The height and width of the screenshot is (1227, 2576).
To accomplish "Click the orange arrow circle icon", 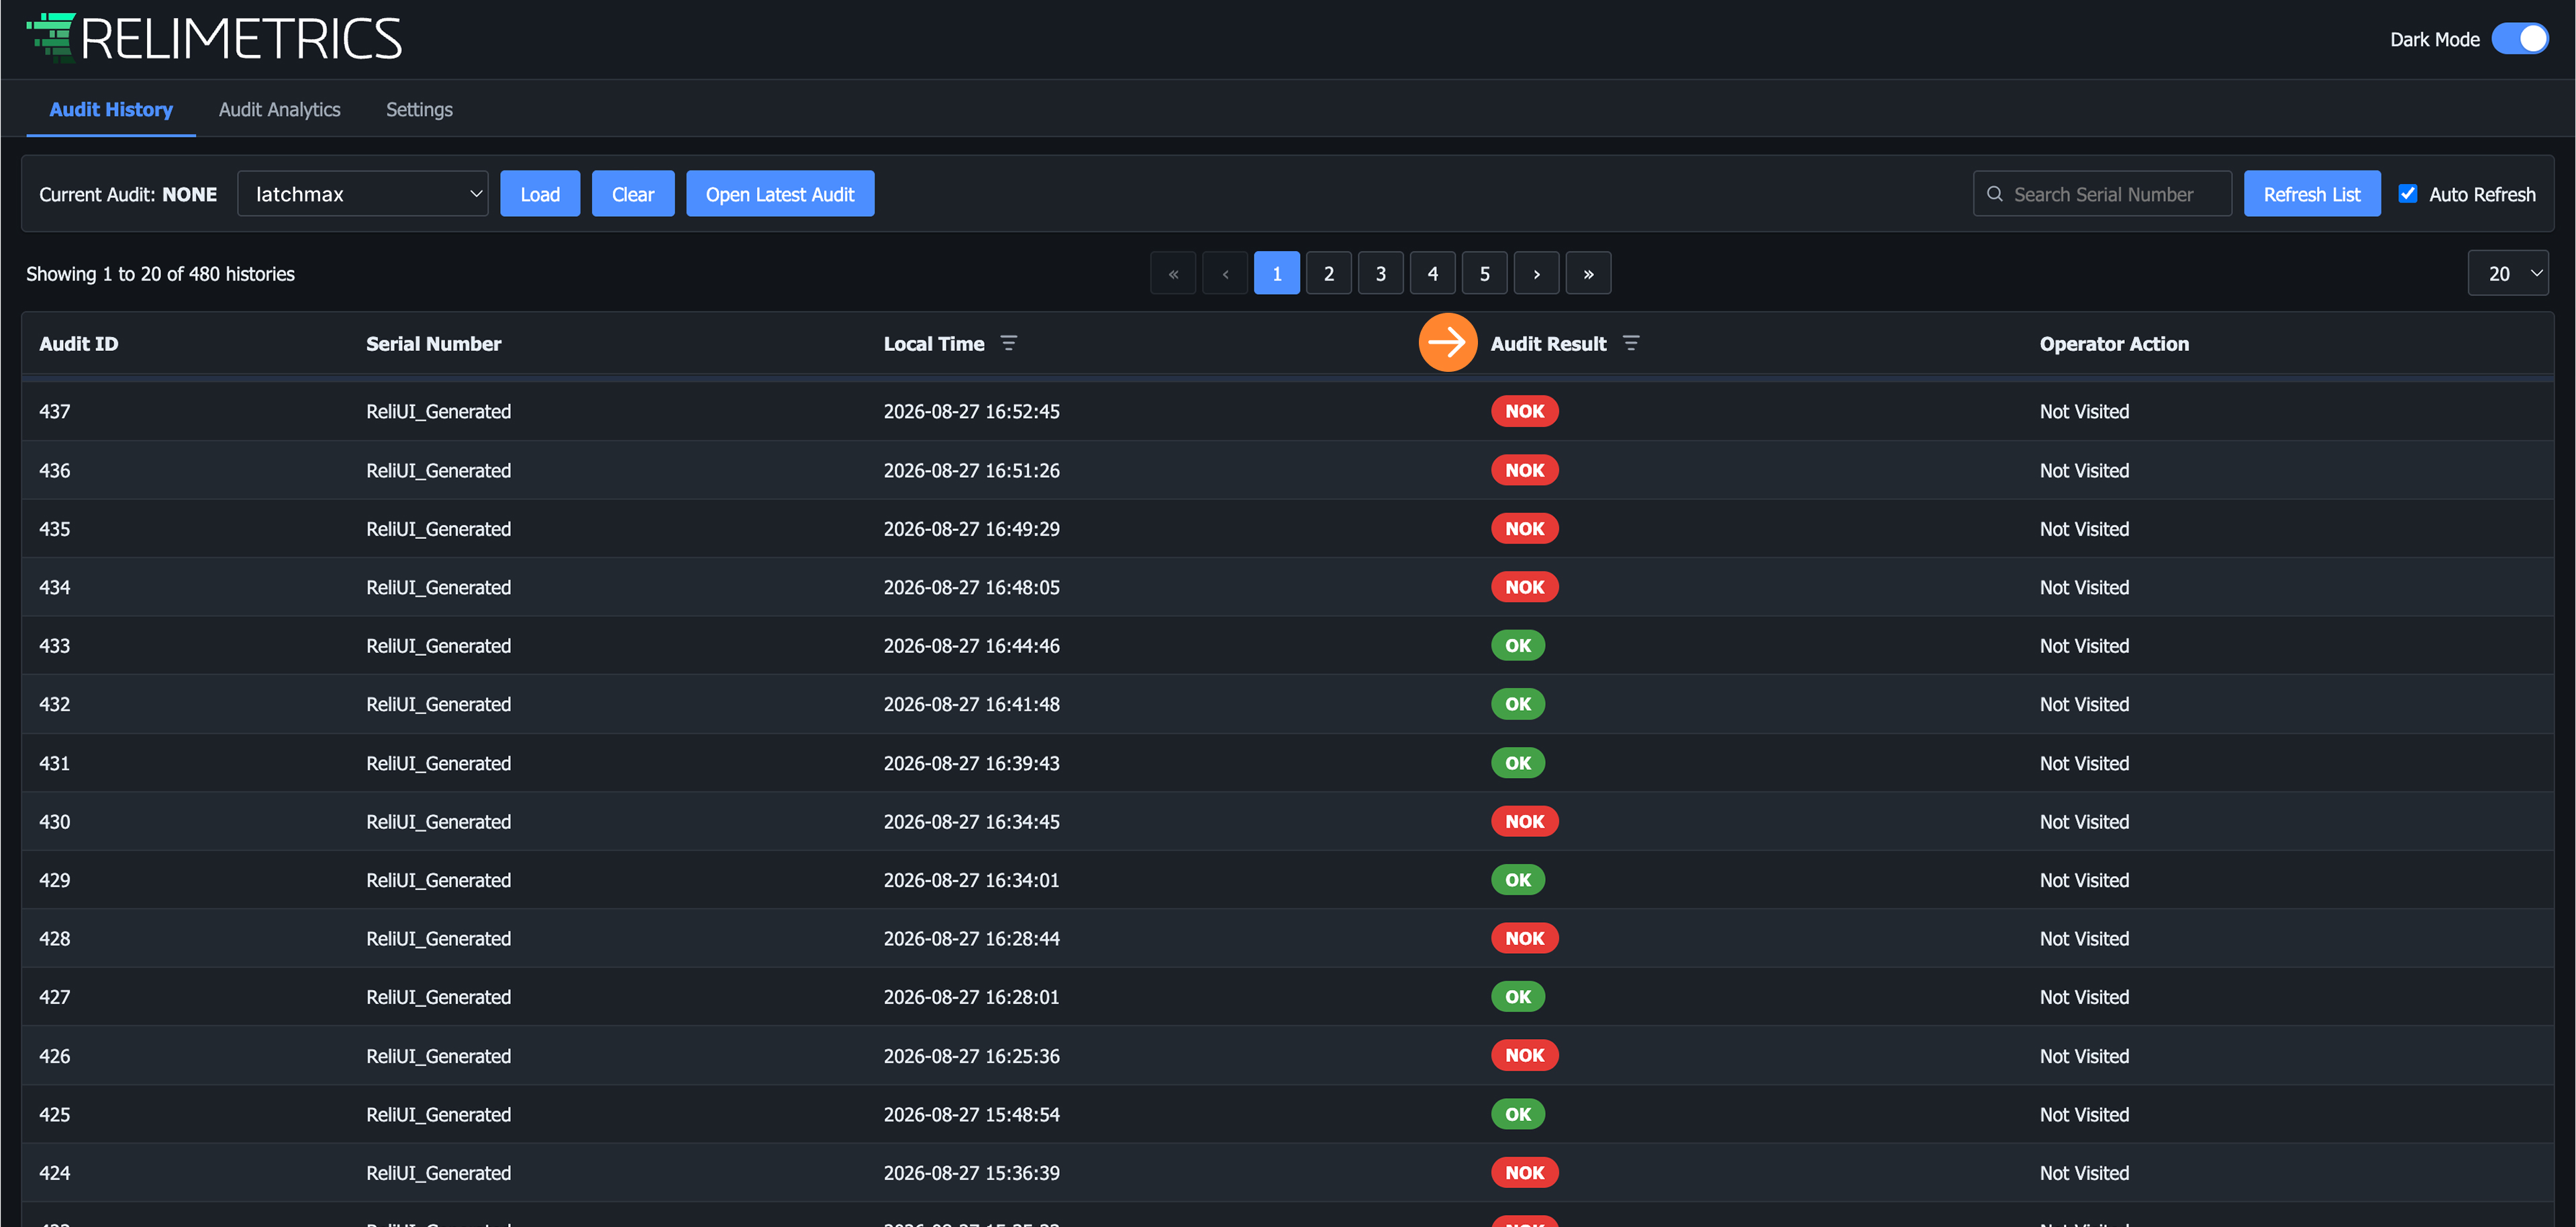I will pyautogui.click(x=1447, y=342).
